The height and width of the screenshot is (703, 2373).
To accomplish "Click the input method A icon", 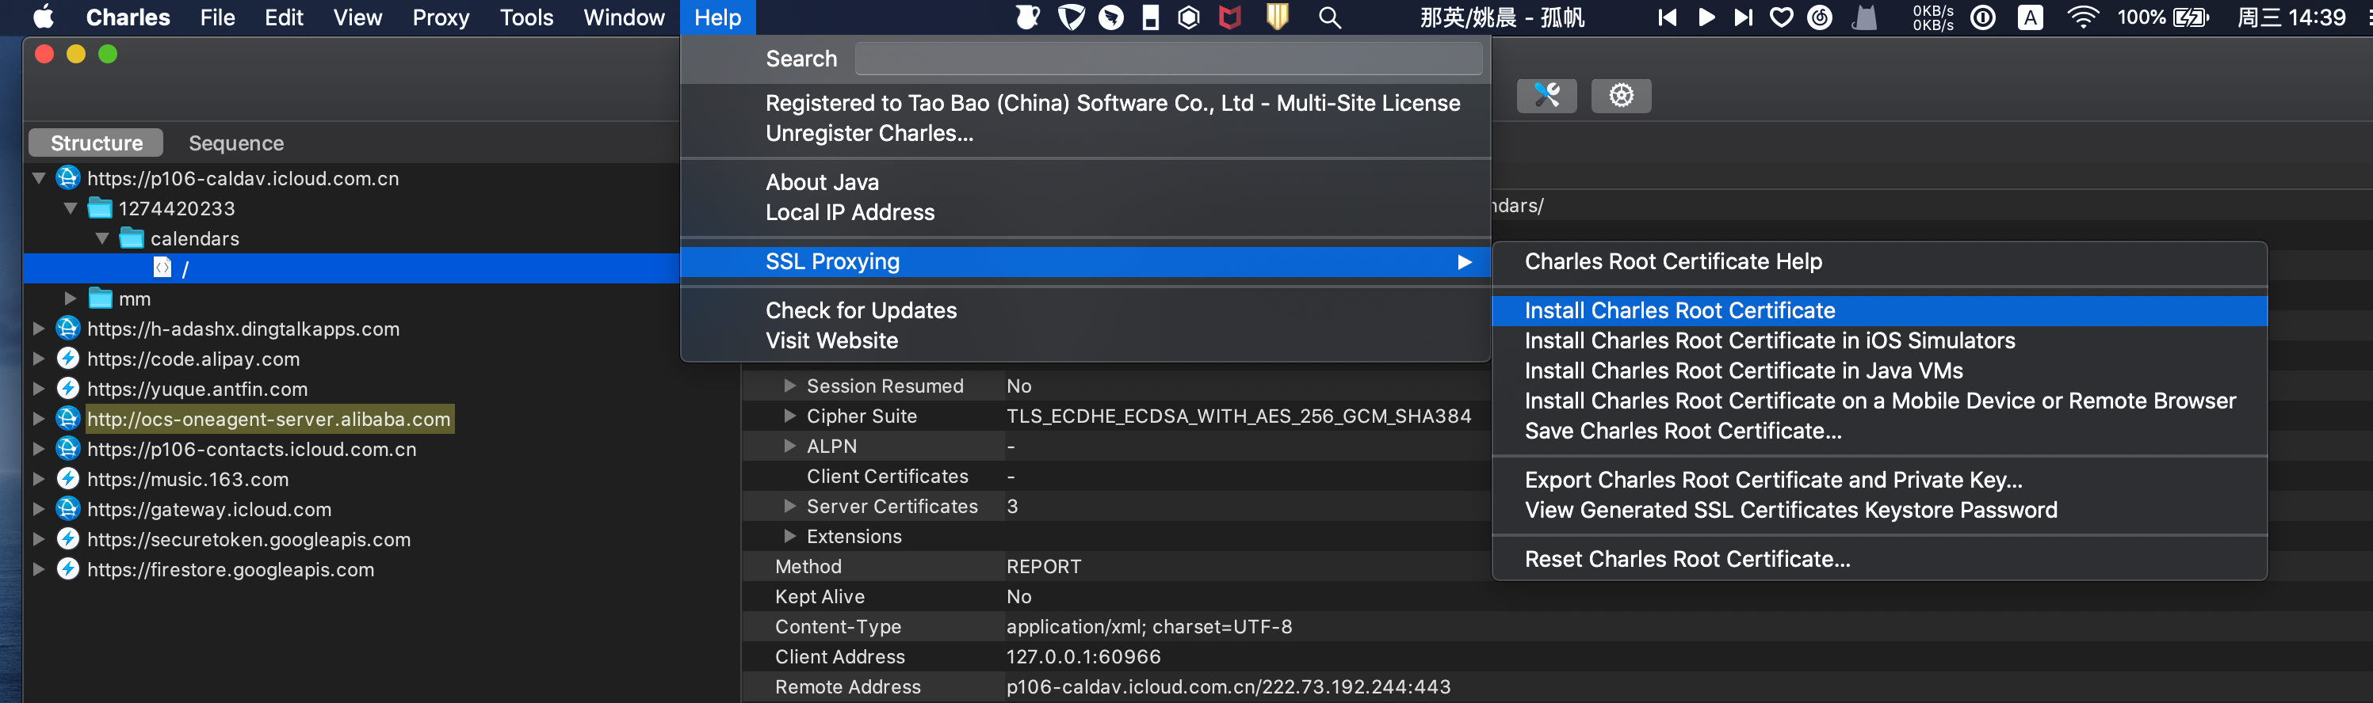I will 2031,17.
